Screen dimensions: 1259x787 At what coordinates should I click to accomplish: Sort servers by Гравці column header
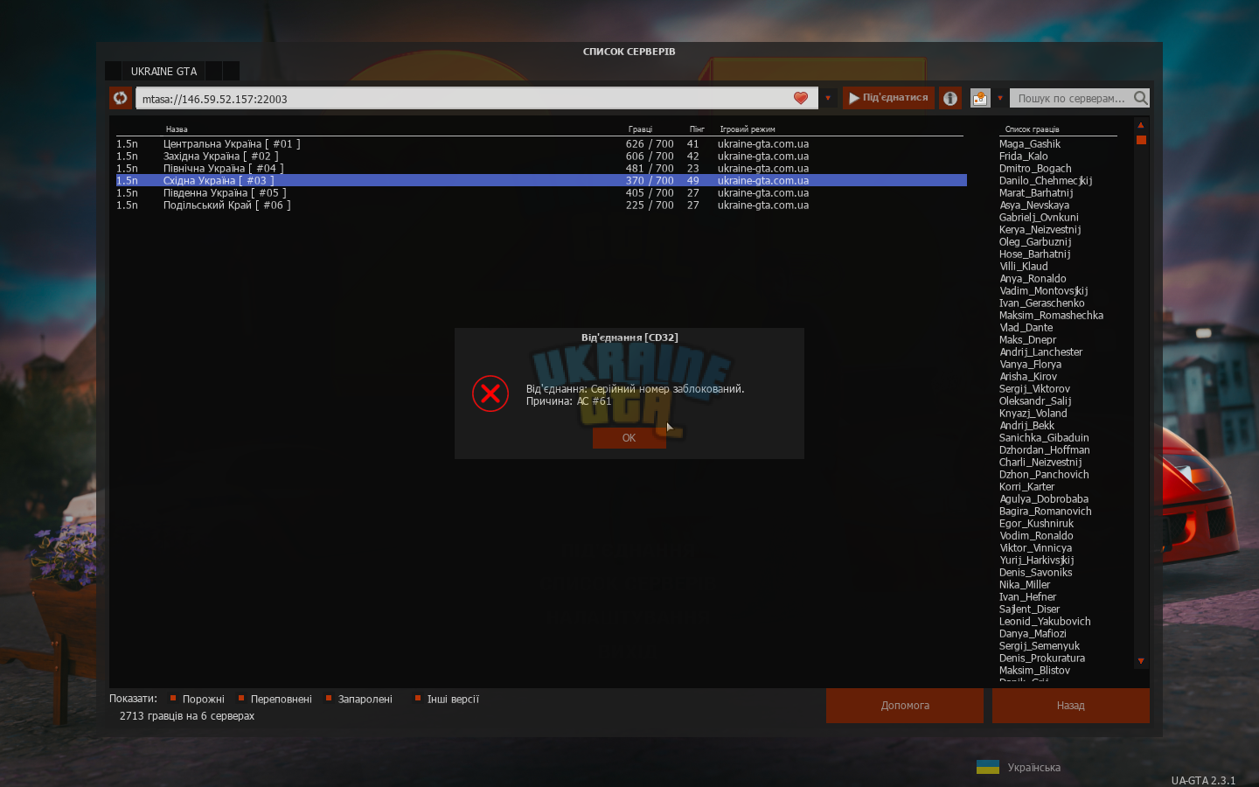coord(640,129)
